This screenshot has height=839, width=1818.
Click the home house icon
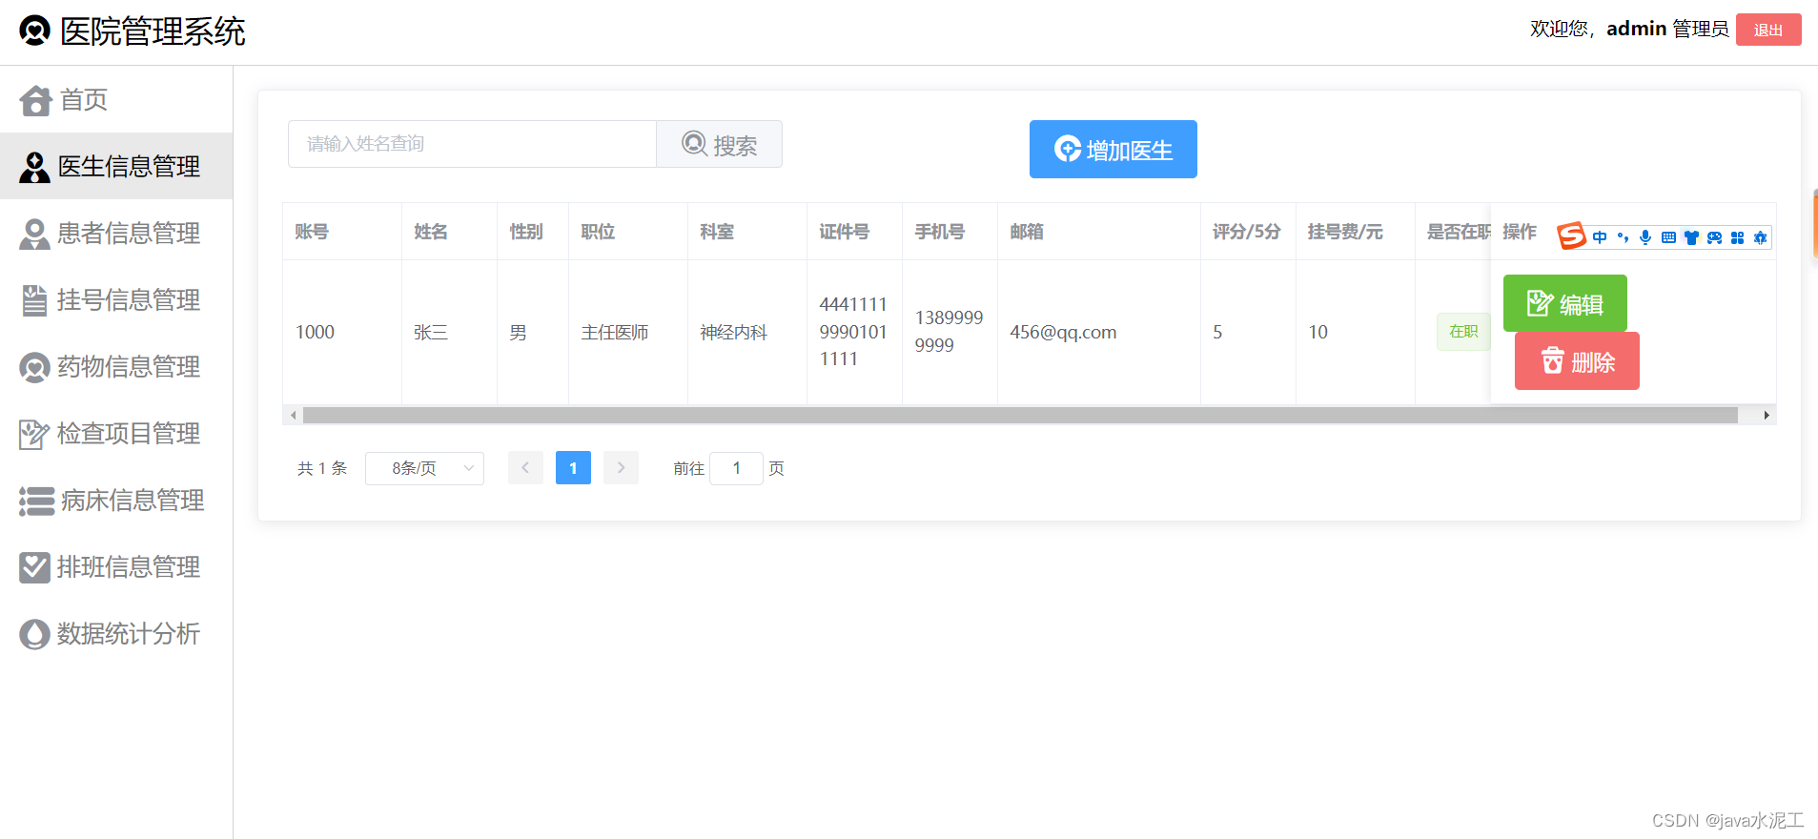tap(35, 100)
